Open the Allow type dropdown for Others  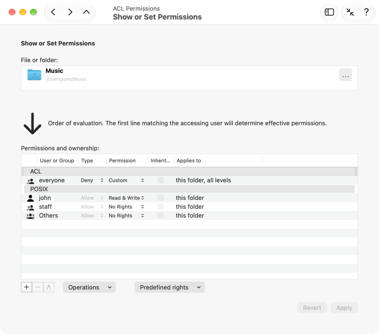92,216
